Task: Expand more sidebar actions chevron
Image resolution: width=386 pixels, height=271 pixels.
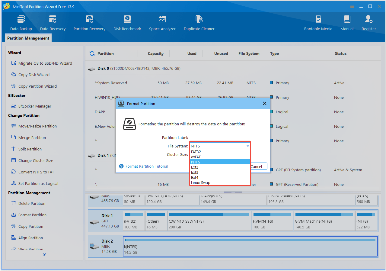Action: click(x=44, y=255)
